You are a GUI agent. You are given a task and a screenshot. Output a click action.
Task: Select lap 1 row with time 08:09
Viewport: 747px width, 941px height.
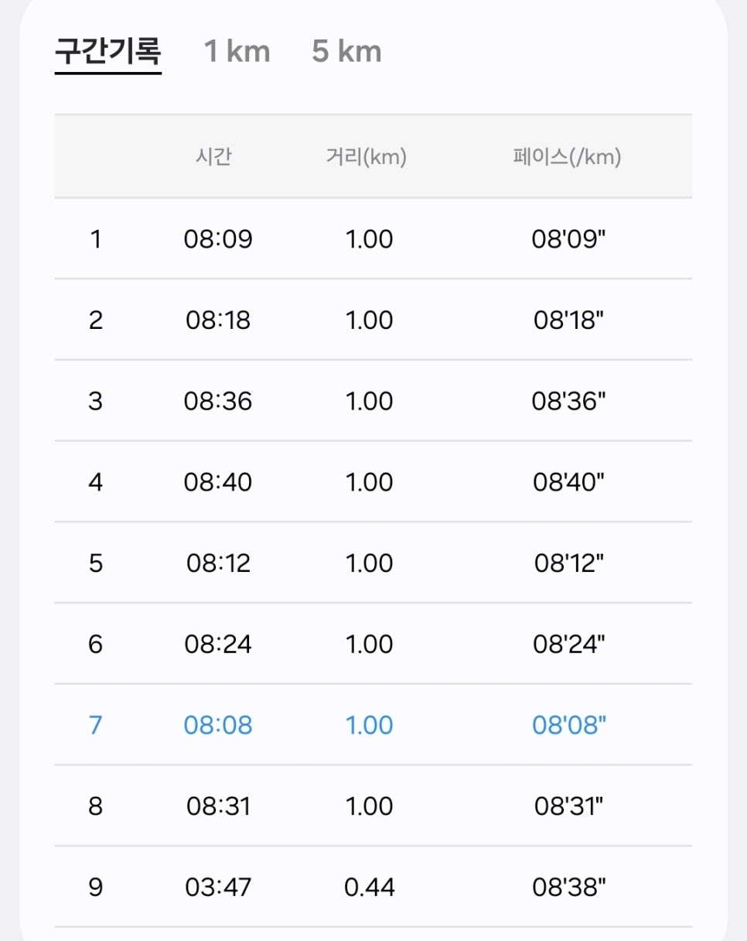pos(373,239)
